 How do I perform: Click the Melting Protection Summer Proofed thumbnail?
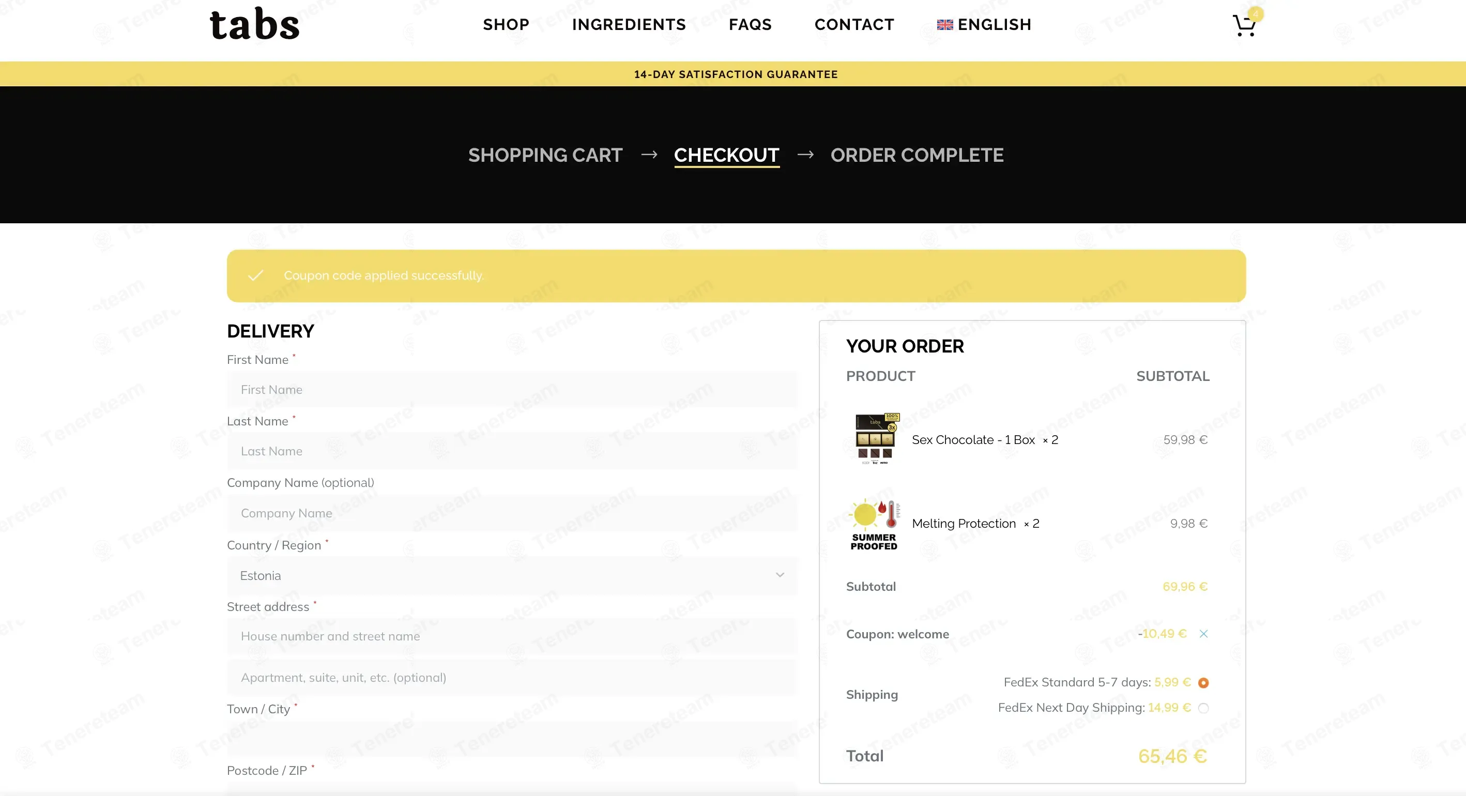(875, 524)
